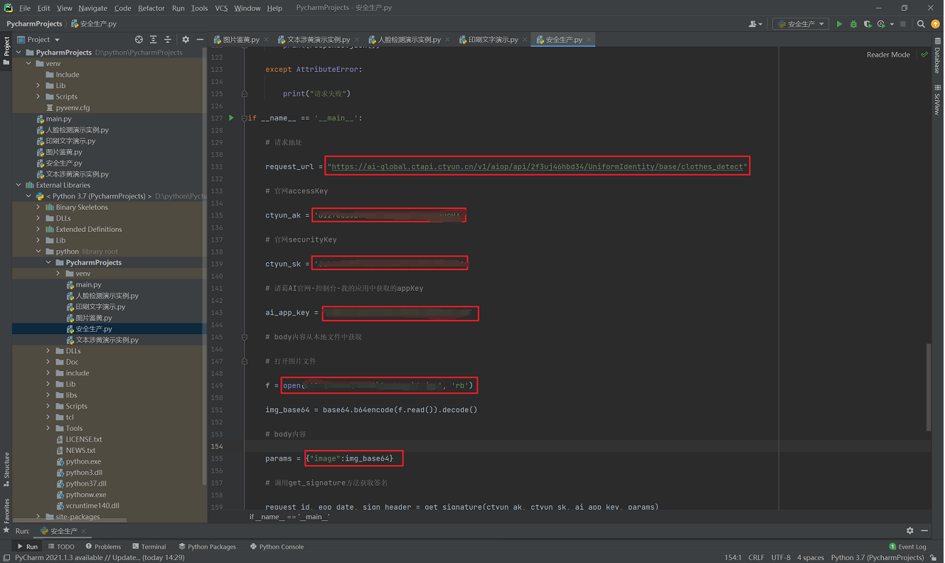The height and width of the screenshot is (563, 945).
Task: Switch to the 印刷文字演示.py tab
Action: pyautogui.click(x=493, y=40)
